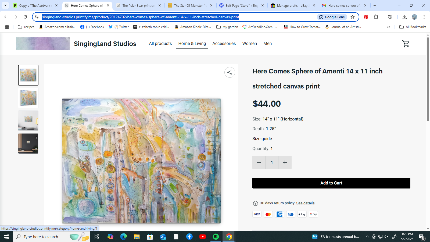Open the shopping cart icon
Image resolution: width=430 pixels, height=242 pixels.
point(406,44)
